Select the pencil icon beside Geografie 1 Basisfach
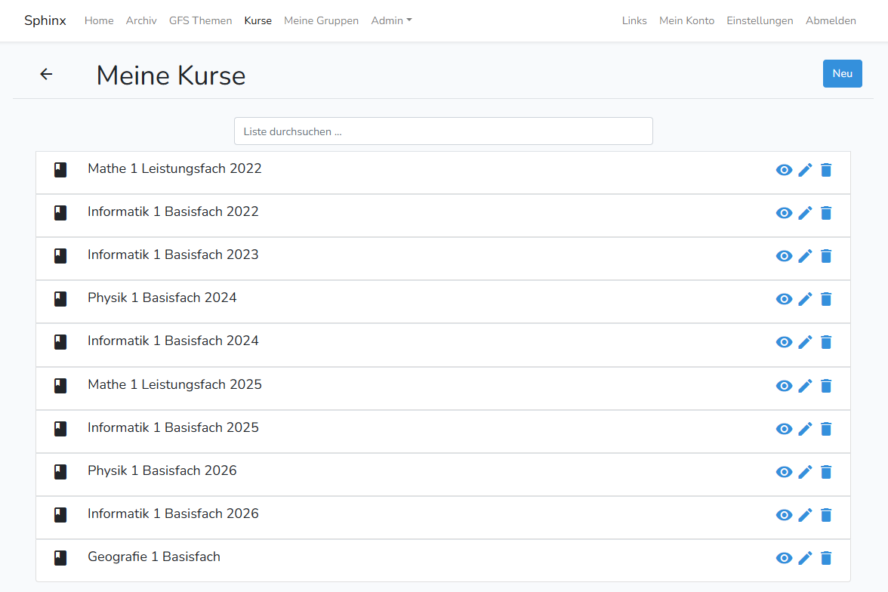Viewport: 888px width, 592px height. click(805, 558)
